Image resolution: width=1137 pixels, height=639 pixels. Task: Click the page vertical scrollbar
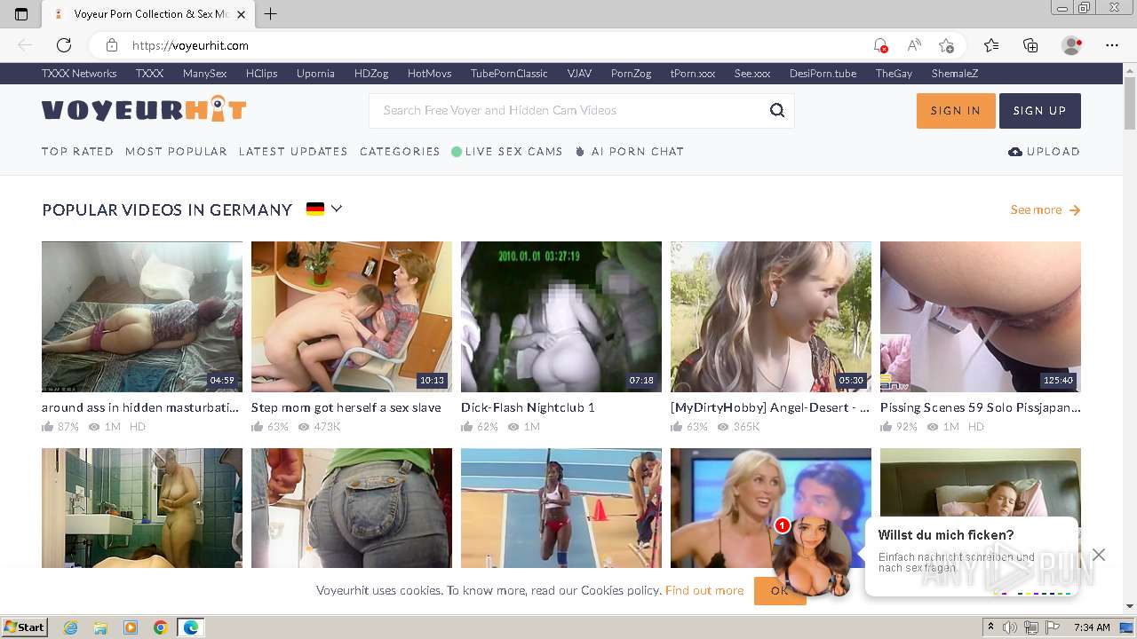tap(1129, 340)
